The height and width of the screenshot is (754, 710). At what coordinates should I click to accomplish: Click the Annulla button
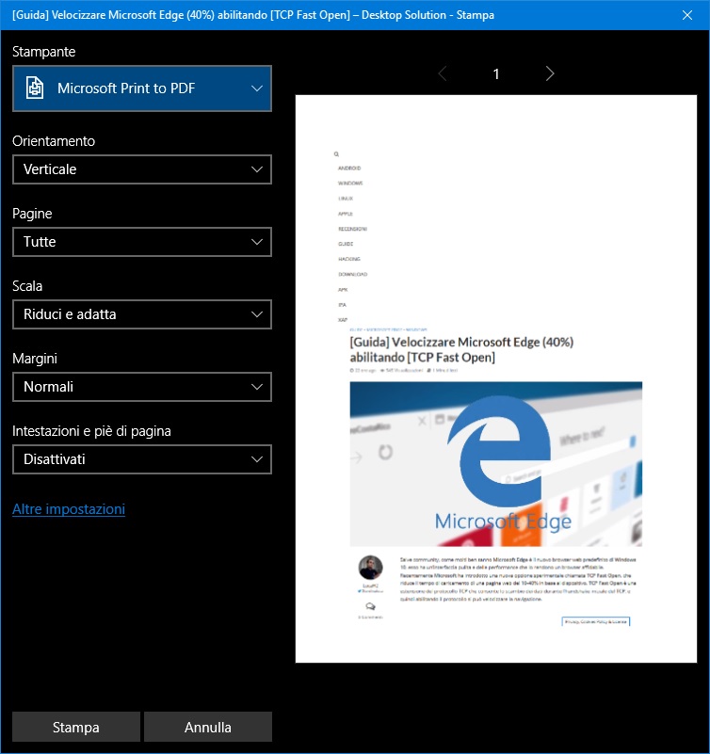click(208, 727)
